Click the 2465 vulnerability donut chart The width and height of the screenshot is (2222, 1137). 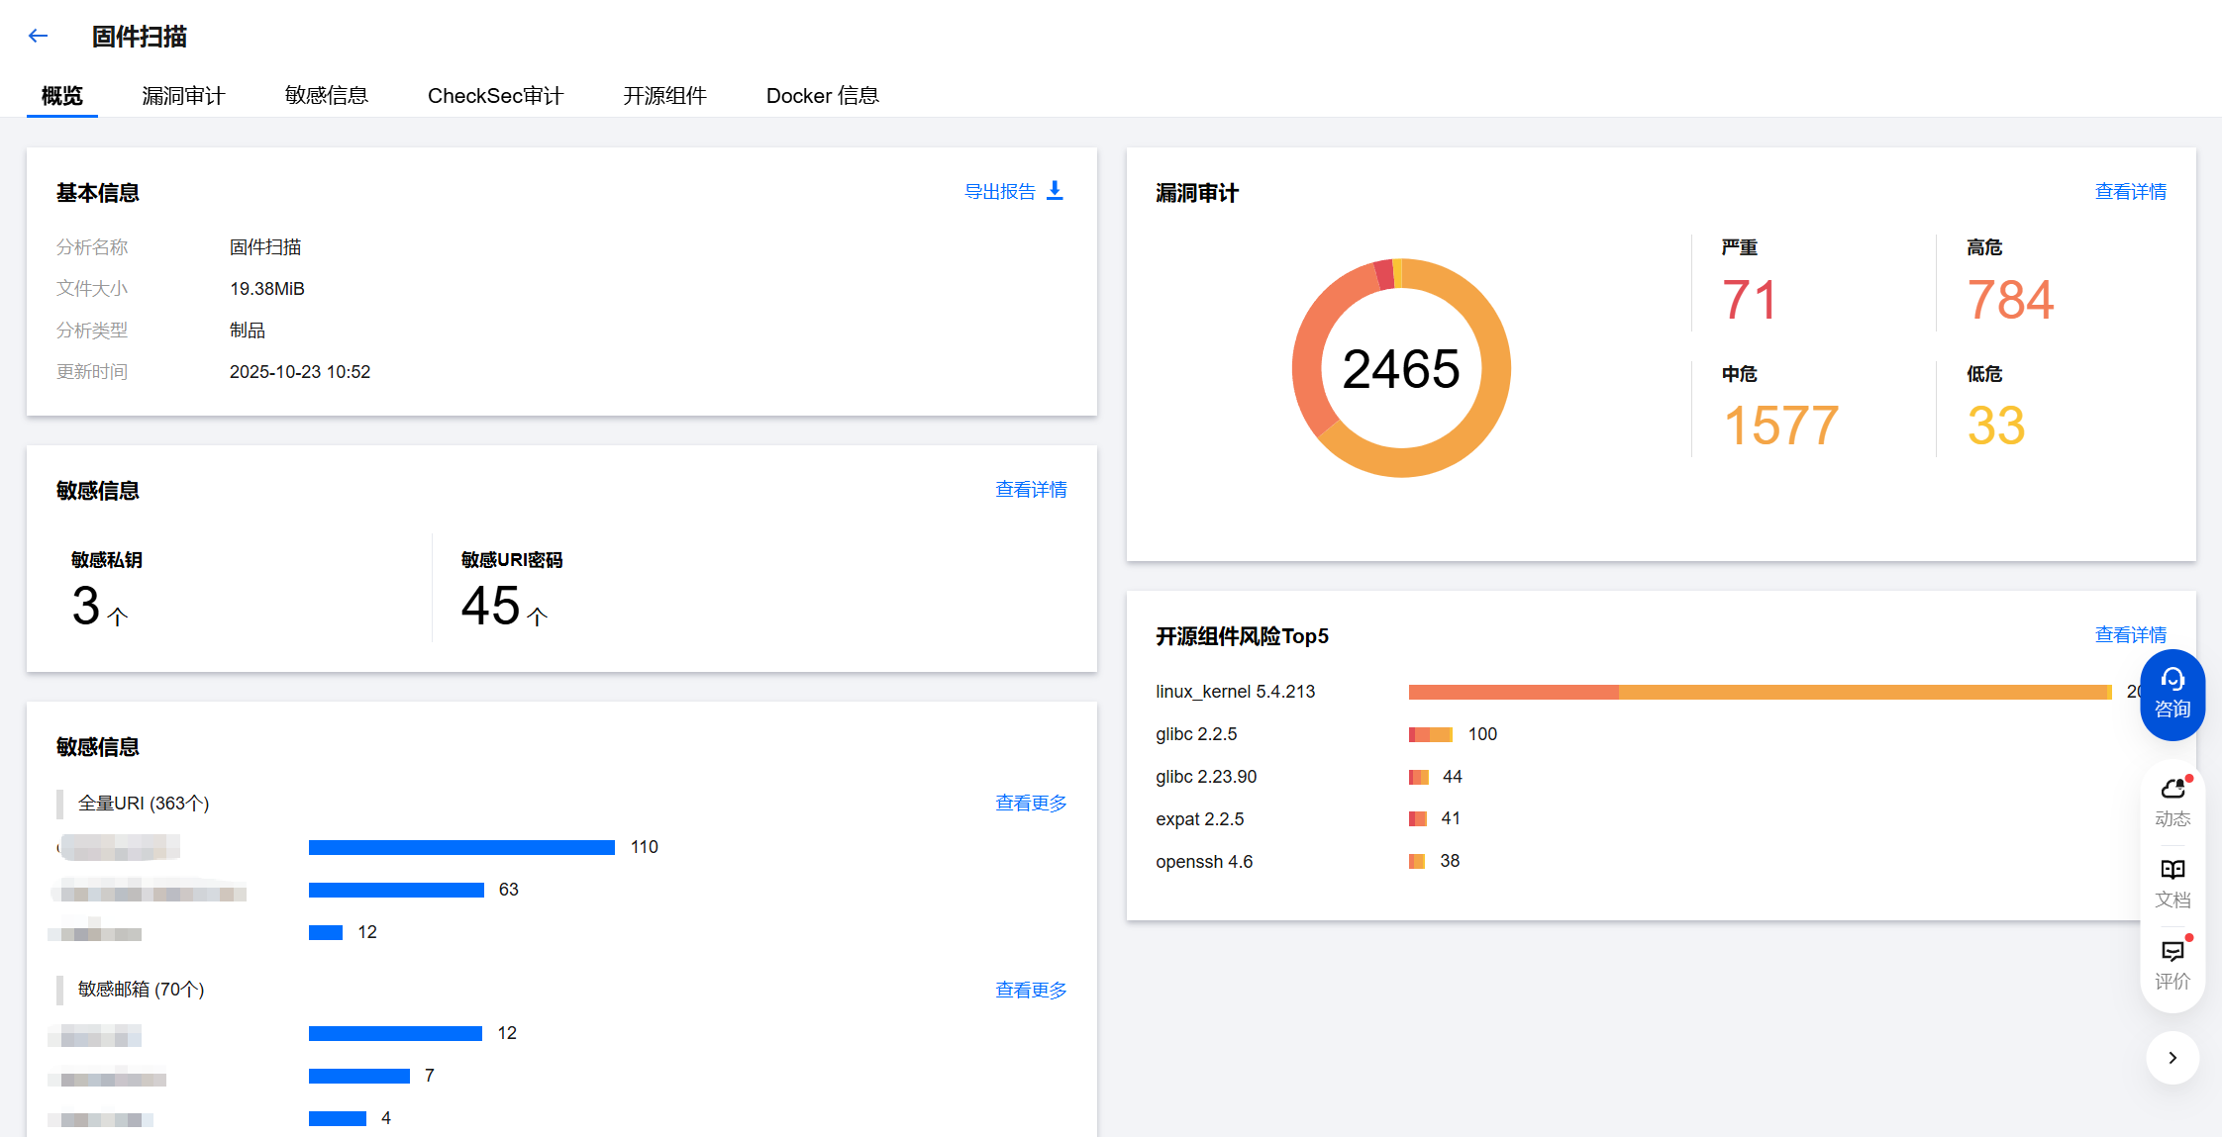1400,368
